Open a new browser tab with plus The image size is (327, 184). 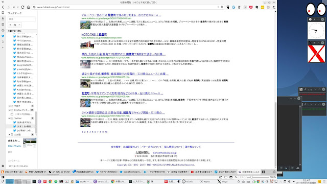pyautogui.click(x=263, y=172)
